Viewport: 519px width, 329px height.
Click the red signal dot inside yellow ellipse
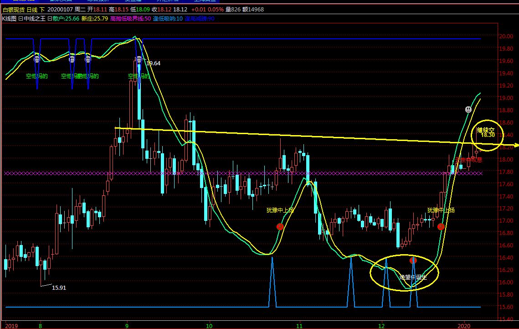(x=413, y=261)
